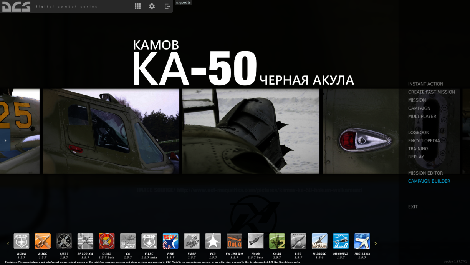Choose the F-5E Tiger module icon
This screenshot has height=265, width=470.
(170, 241)
